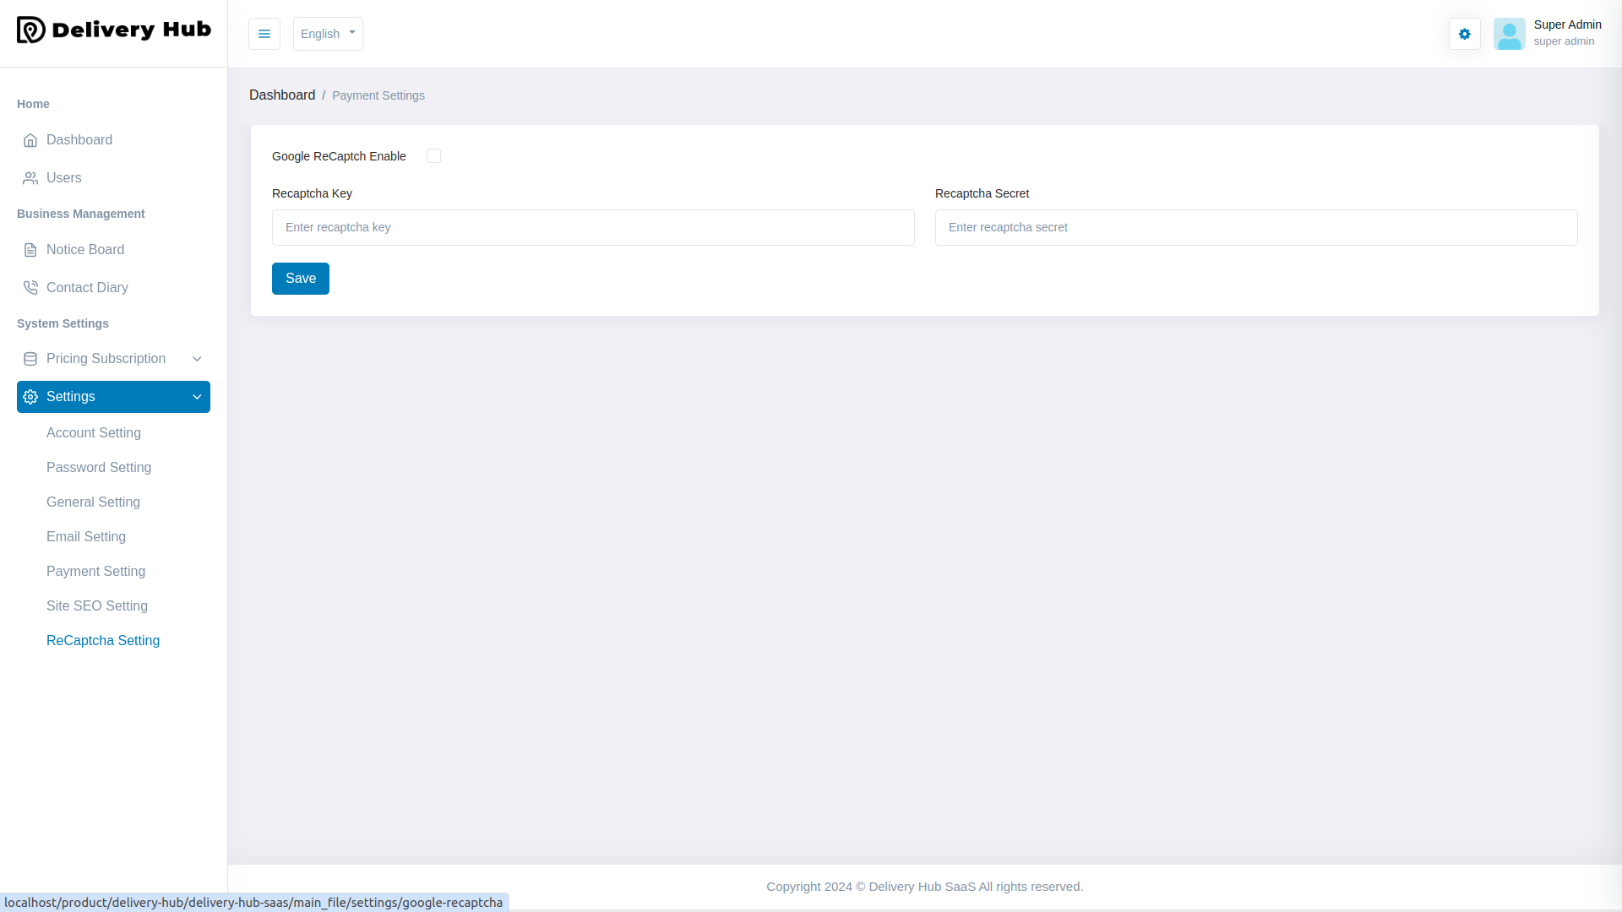This screenshot has height=912, width=1622.
Task: Click the settings gear in the top bar
Action: coord(1464,34)
